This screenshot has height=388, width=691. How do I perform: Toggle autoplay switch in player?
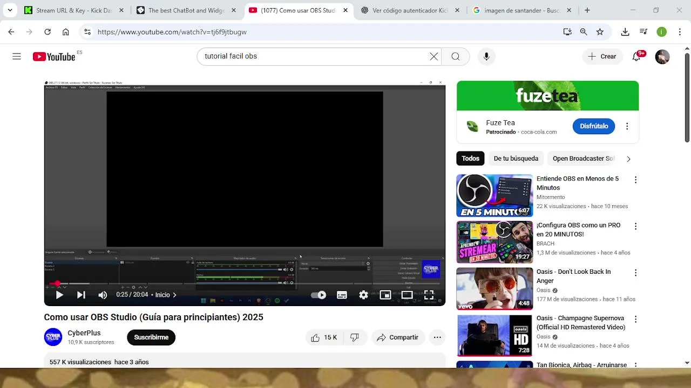[x=319, y=295]
